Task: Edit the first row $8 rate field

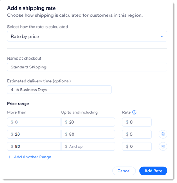Action: click(137, 122)
